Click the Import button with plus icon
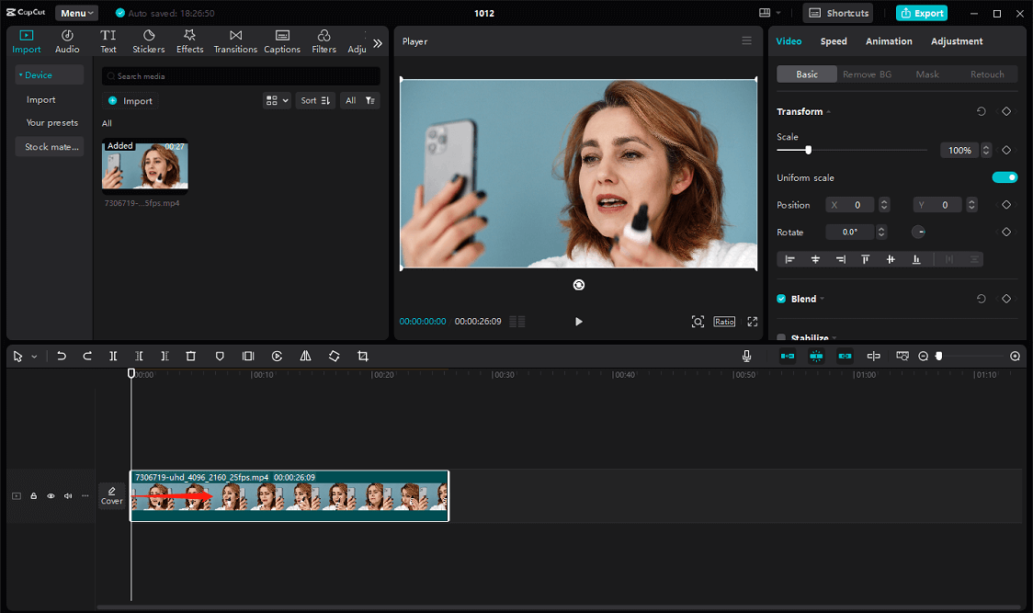 click(131, 101)
